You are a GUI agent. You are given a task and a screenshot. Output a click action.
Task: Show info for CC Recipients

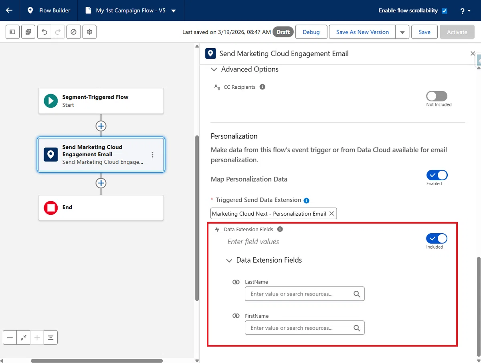(263, 87)
